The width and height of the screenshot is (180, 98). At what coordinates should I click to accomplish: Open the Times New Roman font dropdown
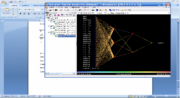[40, 10]
